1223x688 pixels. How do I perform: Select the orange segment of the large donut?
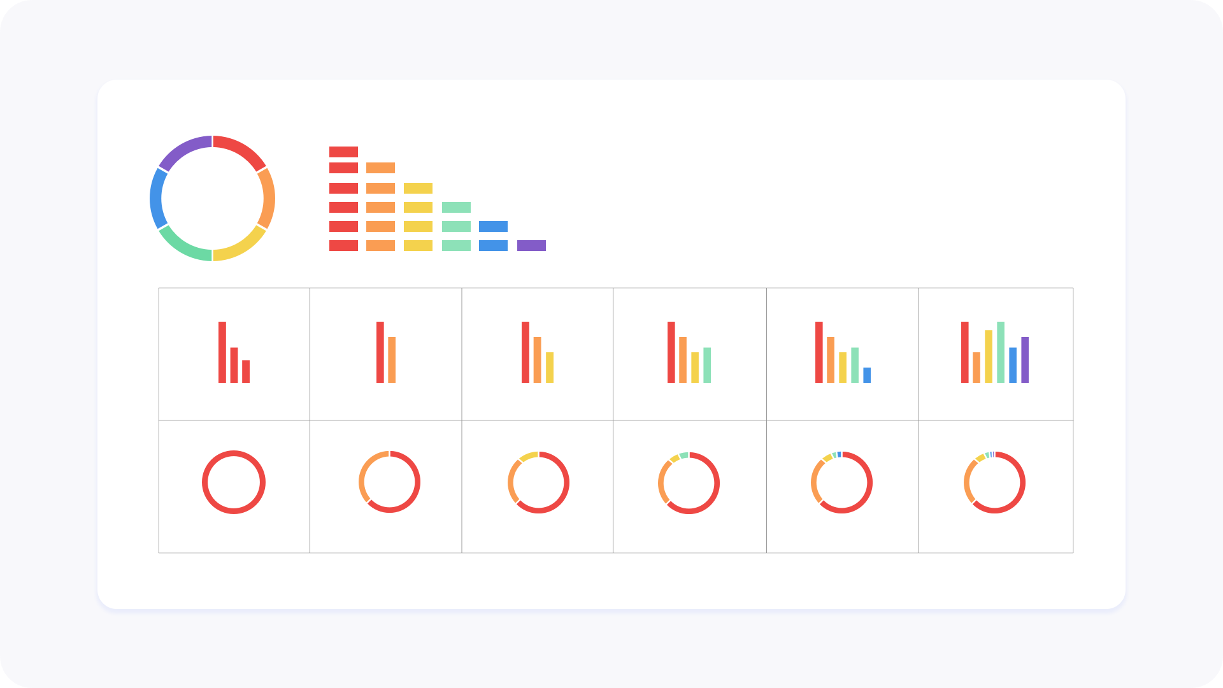268,198
